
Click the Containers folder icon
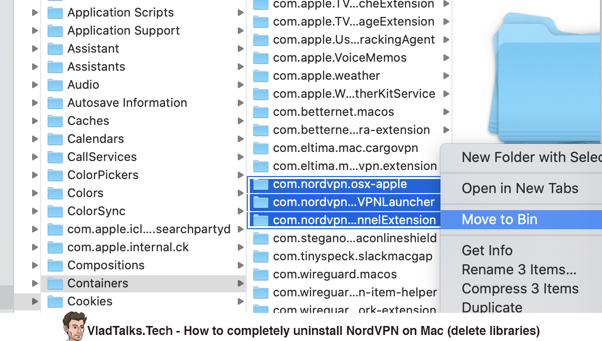pyautogui.click(x=55, y=283)
